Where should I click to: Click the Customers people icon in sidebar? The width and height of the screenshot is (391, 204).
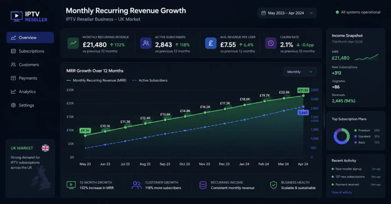13,65
